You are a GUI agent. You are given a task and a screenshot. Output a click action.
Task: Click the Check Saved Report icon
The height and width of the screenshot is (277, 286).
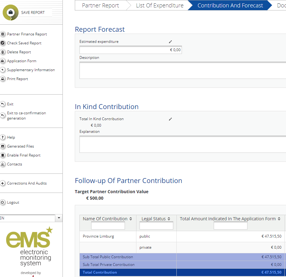3,43
